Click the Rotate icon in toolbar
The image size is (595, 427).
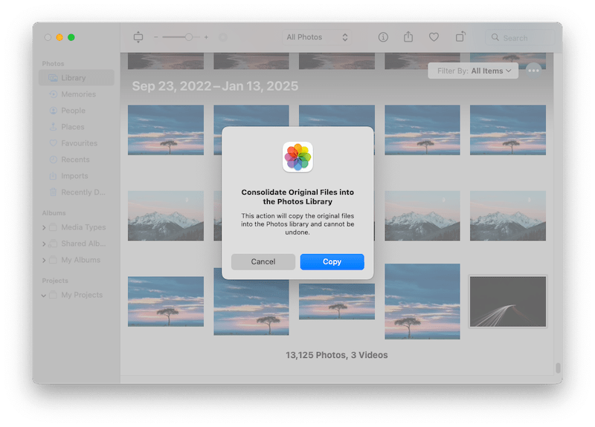coord(460,37)
